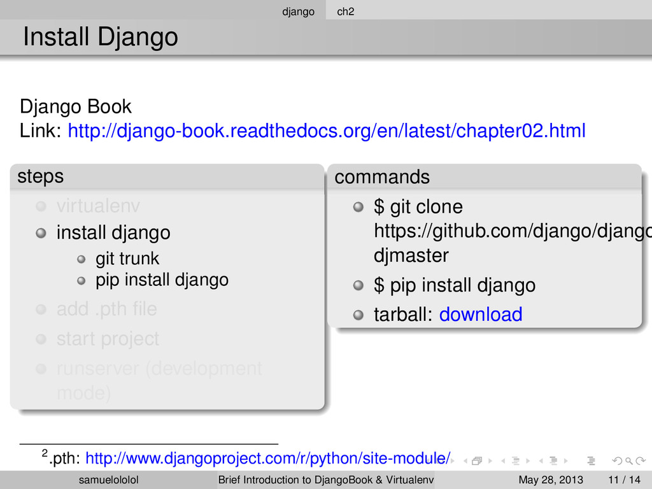Go to previous section using its left arrow

pos(541,461)
